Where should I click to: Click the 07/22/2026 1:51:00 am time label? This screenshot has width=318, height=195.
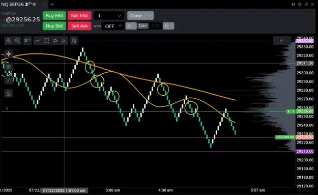coord(64,190)
